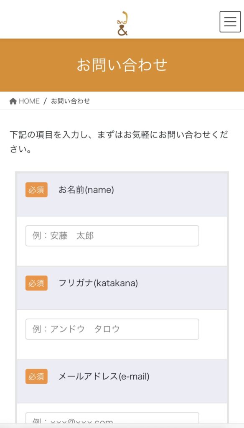Select the お問い合わせ breadcrumb item
The height and width of the screenshot is (428, 244).
[x=71, y=101]
